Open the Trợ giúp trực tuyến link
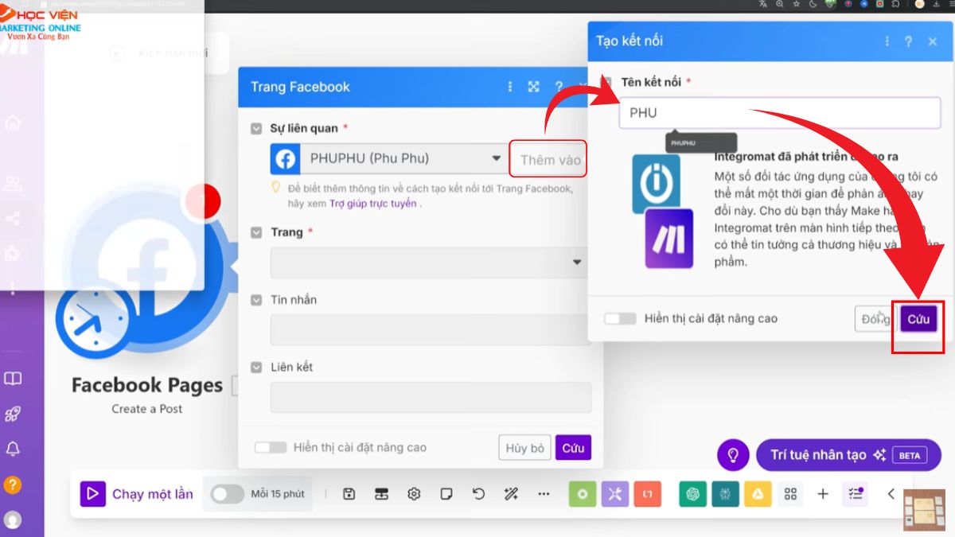955x537 pixels. 373,204
